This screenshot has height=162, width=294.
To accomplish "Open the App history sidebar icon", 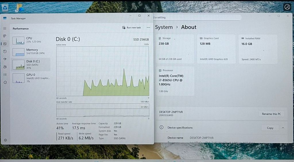I will [x=5, y=52].
